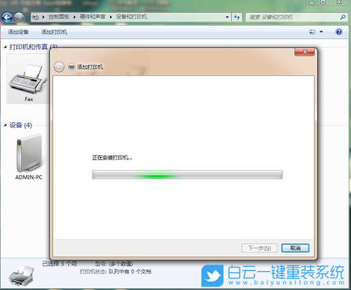Click the Explorer forward arrow button
Image resolution: width=351 pixels, height=290 pixels.
coord(19,17)
